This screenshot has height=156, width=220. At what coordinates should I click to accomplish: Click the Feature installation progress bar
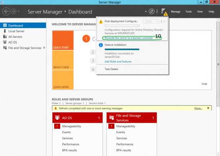[x=122, y=49]
